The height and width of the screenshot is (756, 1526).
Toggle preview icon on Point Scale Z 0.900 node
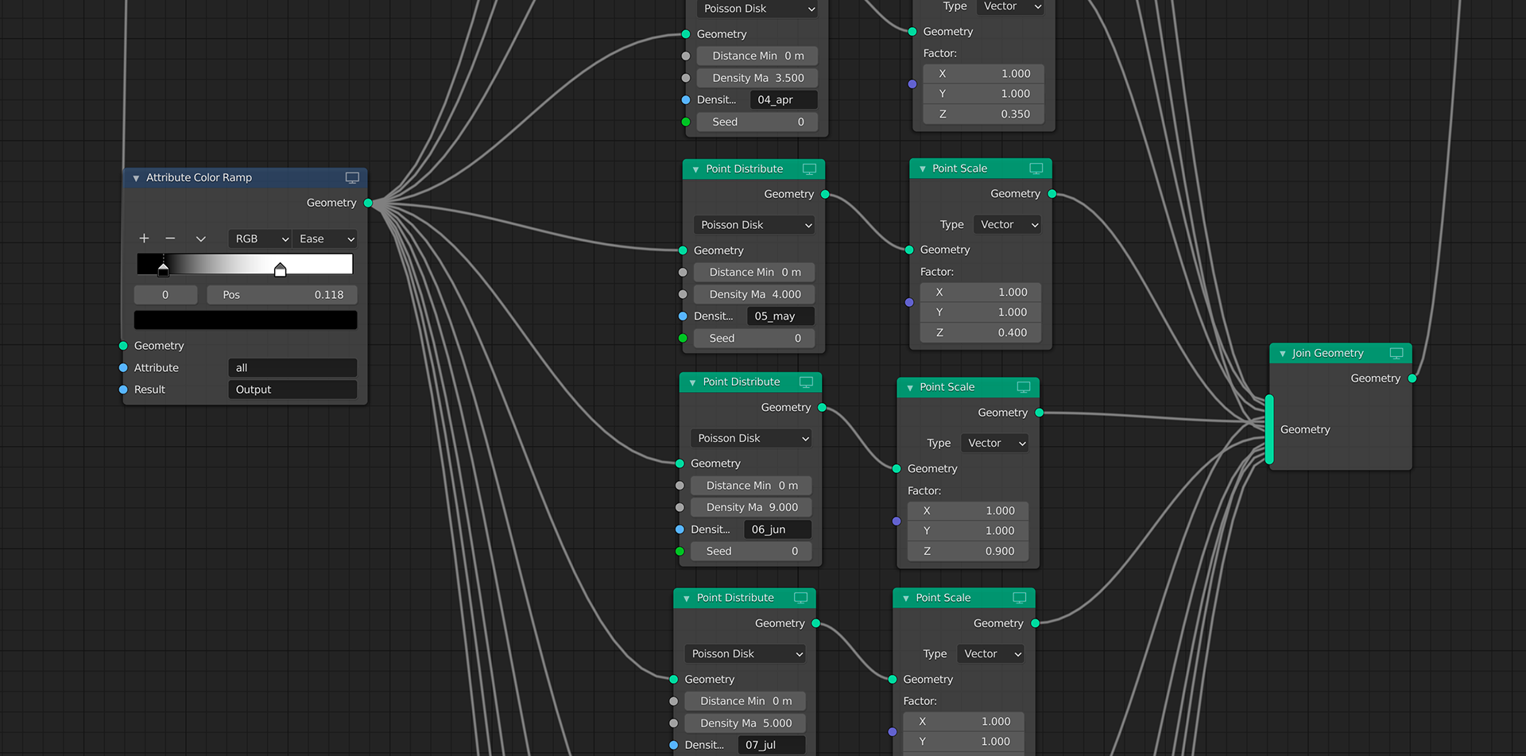[x=1024, y=387]
